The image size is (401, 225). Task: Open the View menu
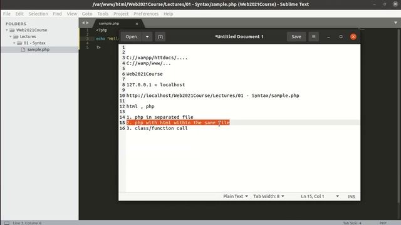coord(72,14)
